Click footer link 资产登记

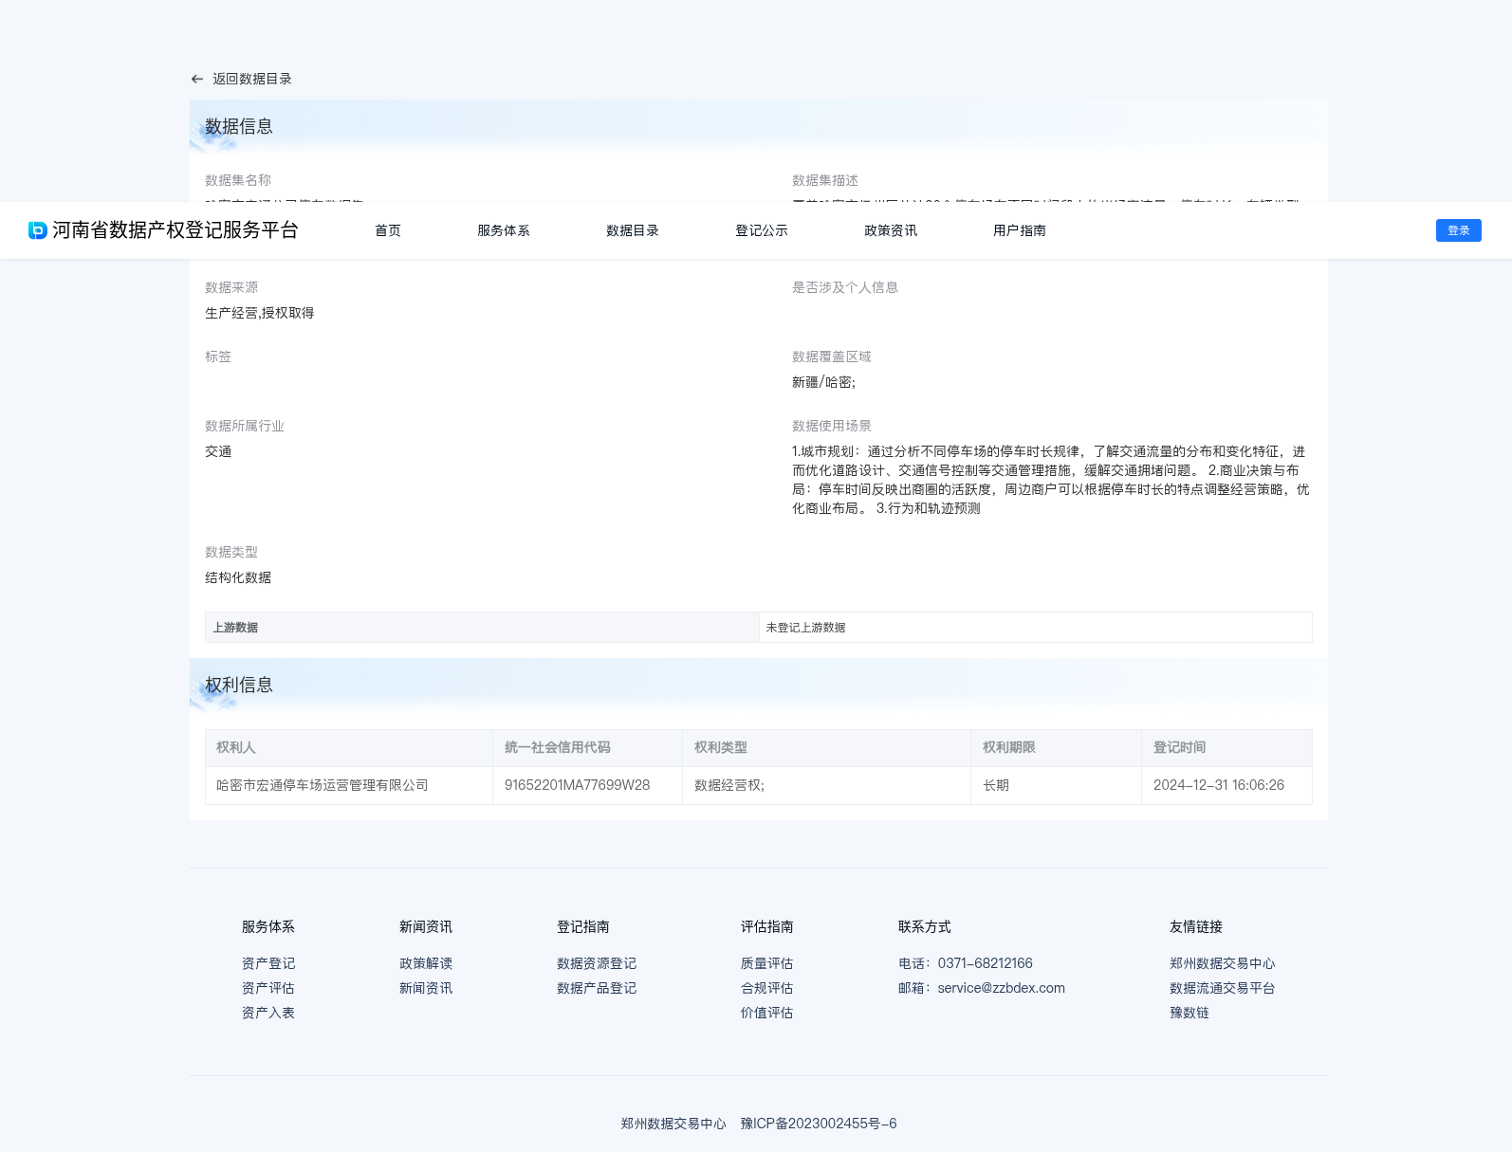pos(268,963)
